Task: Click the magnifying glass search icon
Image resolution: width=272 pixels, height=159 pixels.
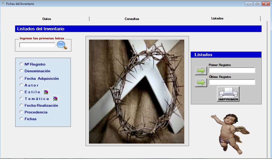Action: coord(62,45)
